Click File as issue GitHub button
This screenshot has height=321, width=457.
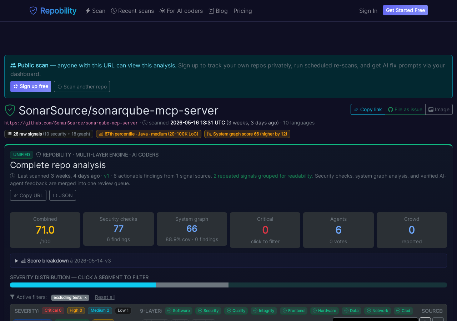click(405, 109)
